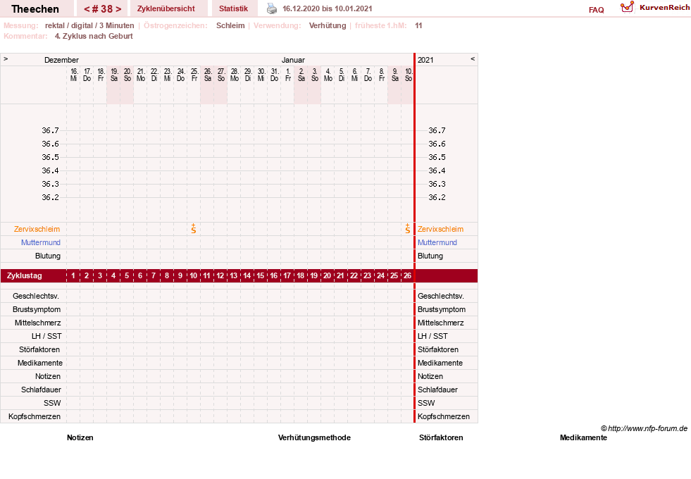Select the 10. So date column header
The image size is (691, 479).
point(409,75)
